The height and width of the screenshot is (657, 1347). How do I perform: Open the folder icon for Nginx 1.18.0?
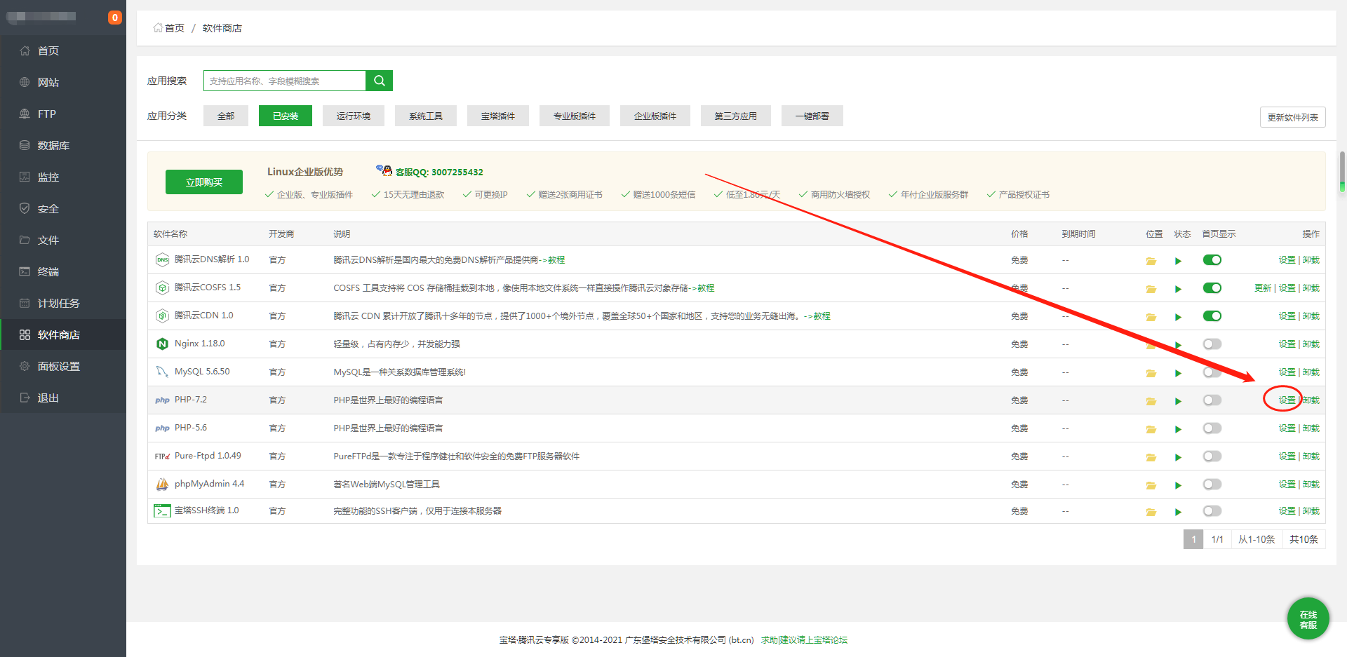point(1151,345)
